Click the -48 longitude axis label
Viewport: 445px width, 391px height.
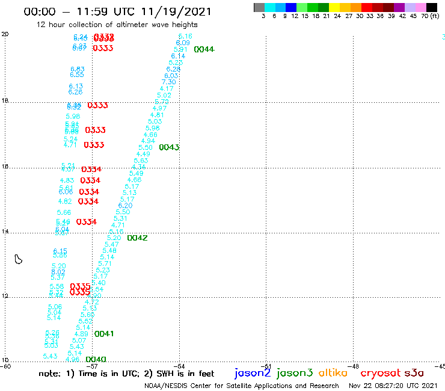[x=354, y=366]
